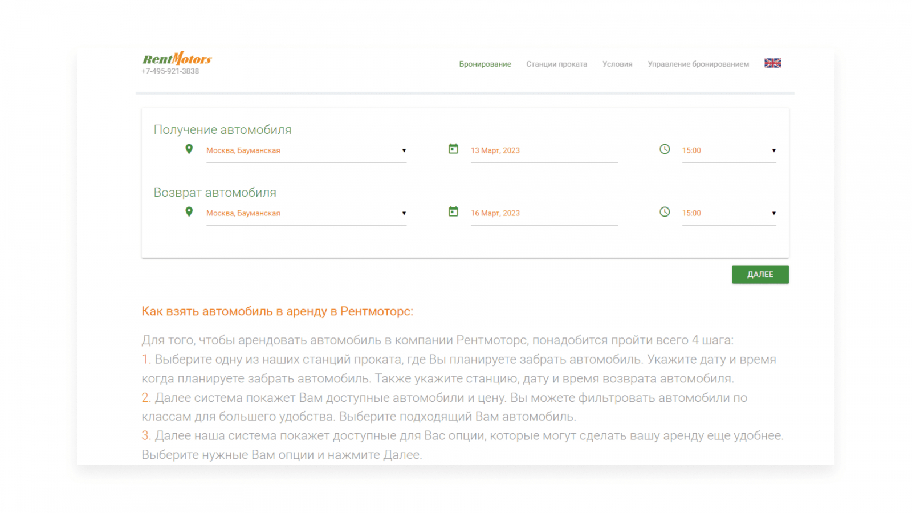
Task: Open the Условия menu item
Action: pyautogui.click(x=617, y=64)
